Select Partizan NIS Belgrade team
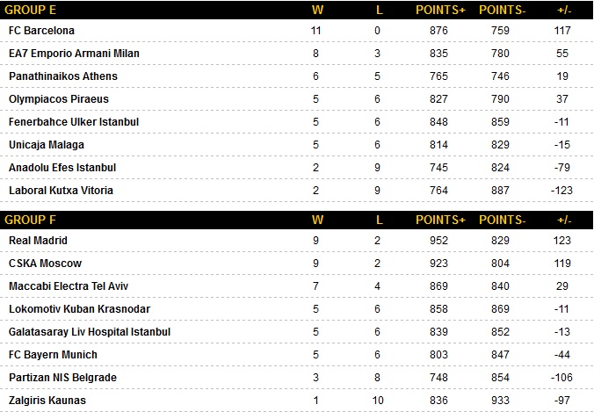The image size is (594, 412). tap(62, 377)
